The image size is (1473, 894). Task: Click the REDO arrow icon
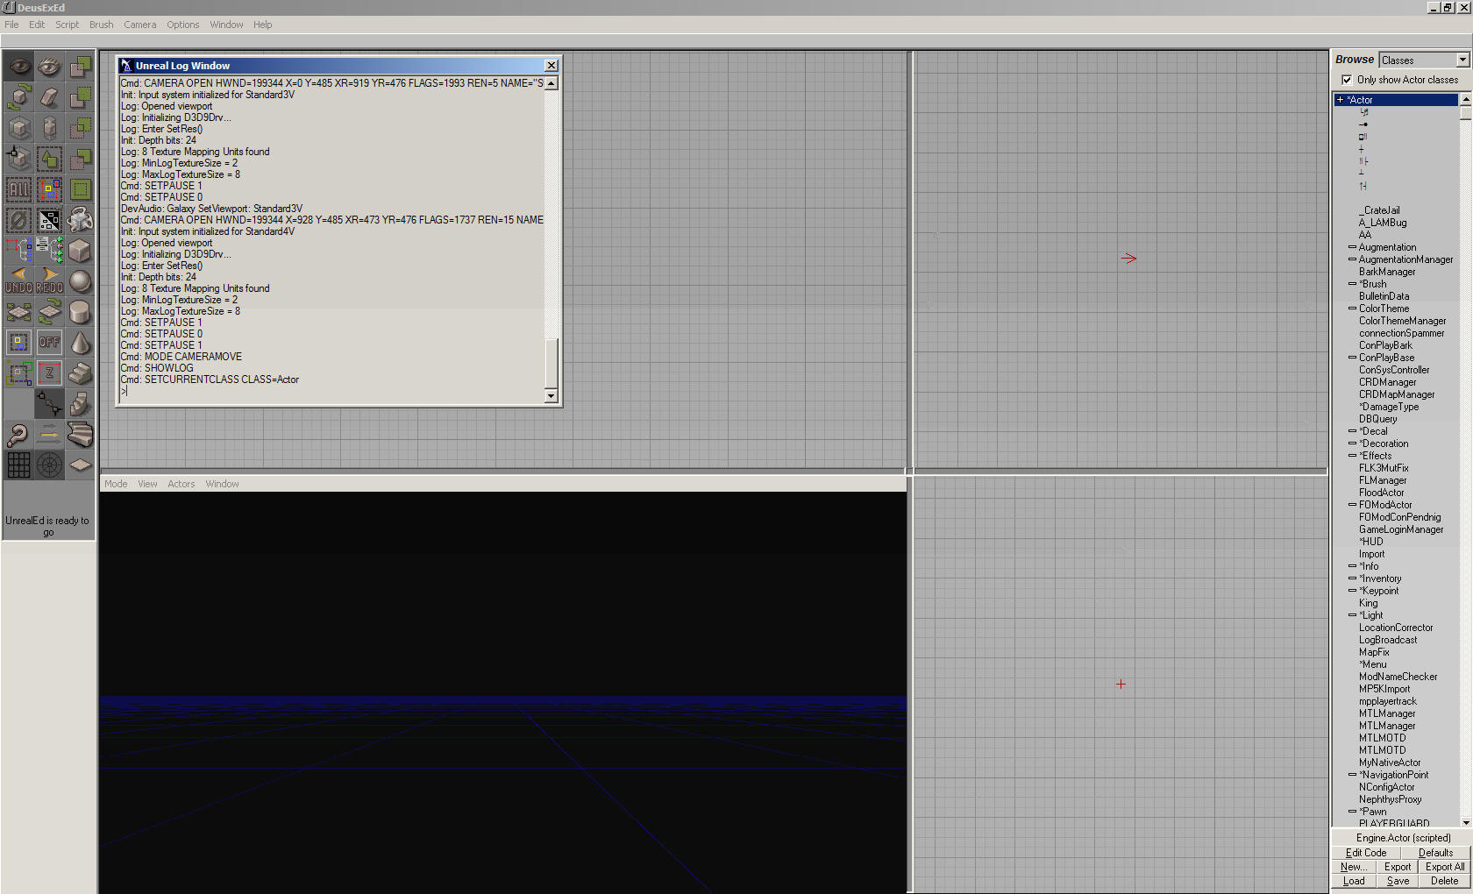[50, 281]
